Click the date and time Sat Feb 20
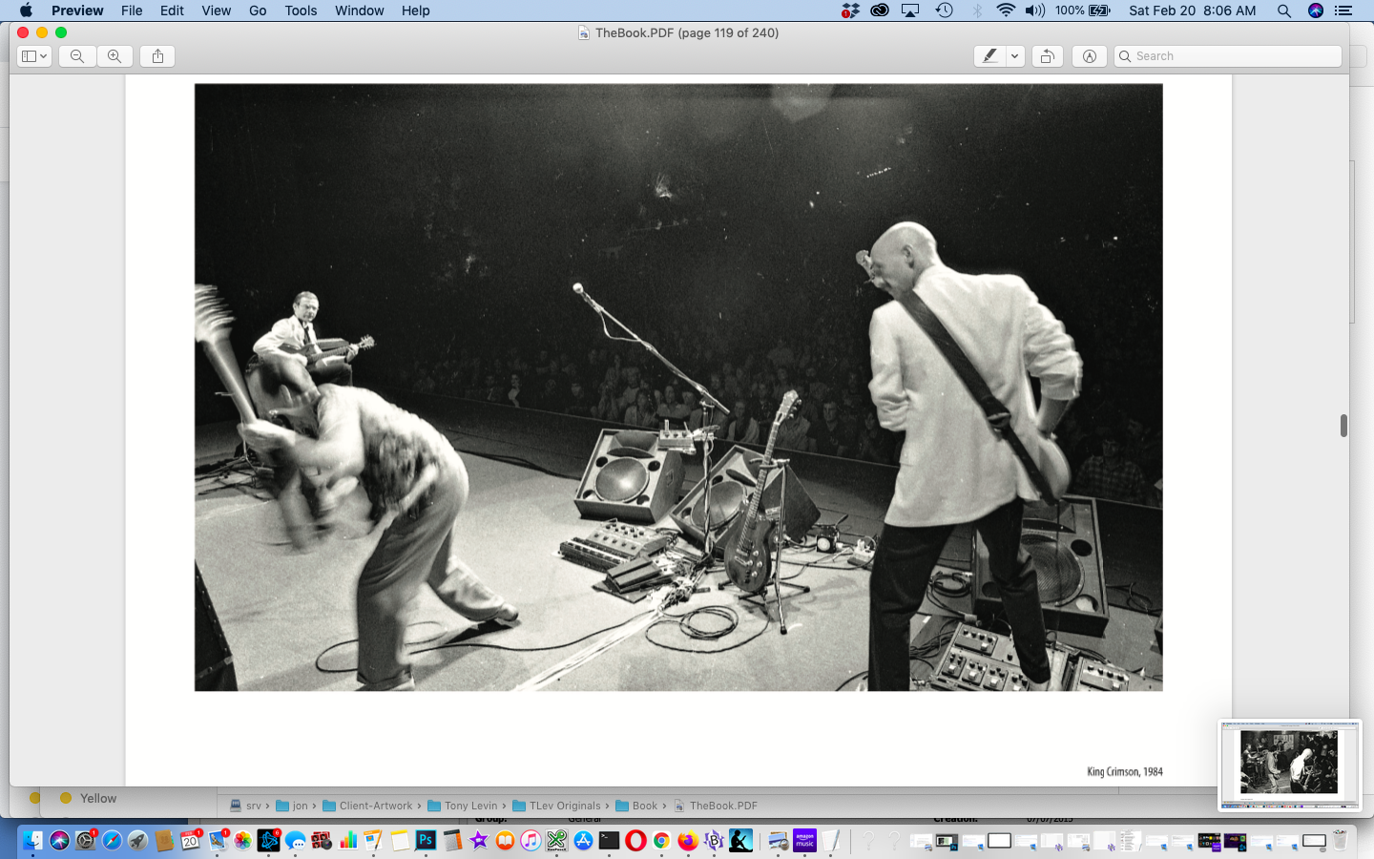The height and width of the screenshot is (859, 1374). (1192, 10)
